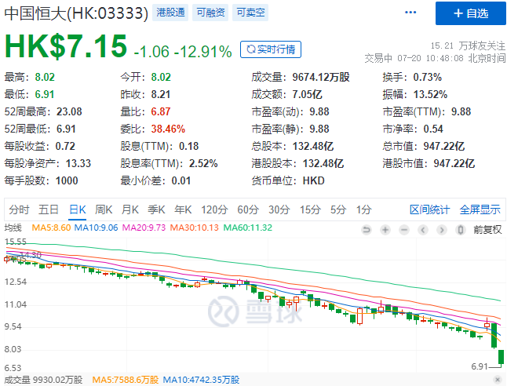Click the 振幅 13.52% value
Viewport: 507px width, 386px height.
(430, 94)
